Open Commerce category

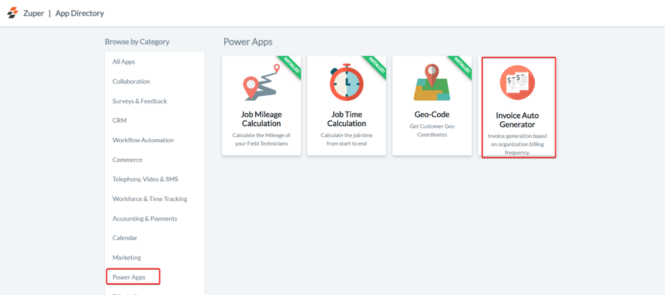[x=127, y=160]
